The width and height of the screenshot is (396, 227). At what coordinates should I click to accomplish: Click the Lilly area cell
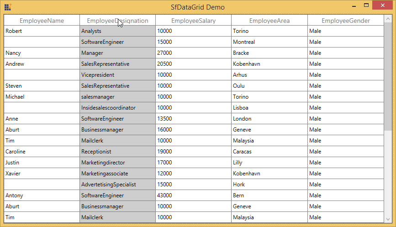click(x=269, y=163)
